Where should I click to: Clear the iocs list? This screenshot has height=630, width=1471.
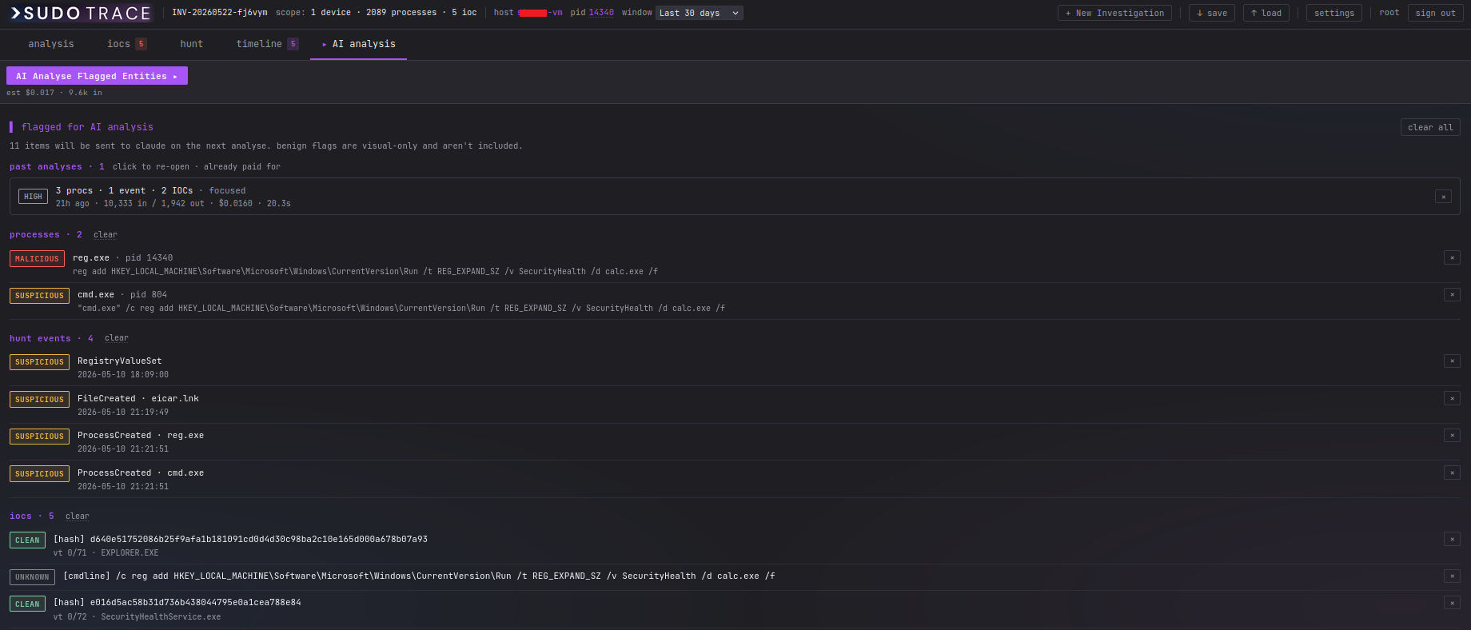[78, 516]
